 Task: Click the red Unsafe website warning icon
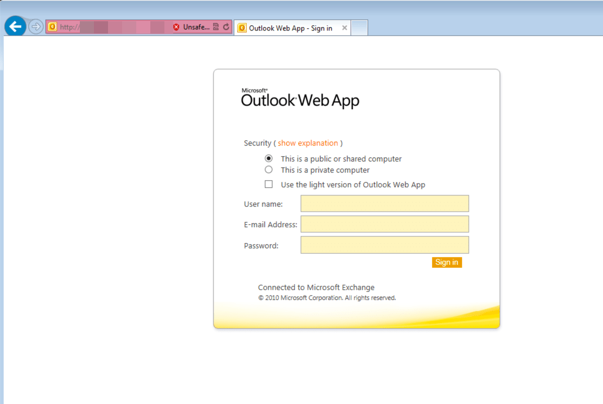pos(176,27)
